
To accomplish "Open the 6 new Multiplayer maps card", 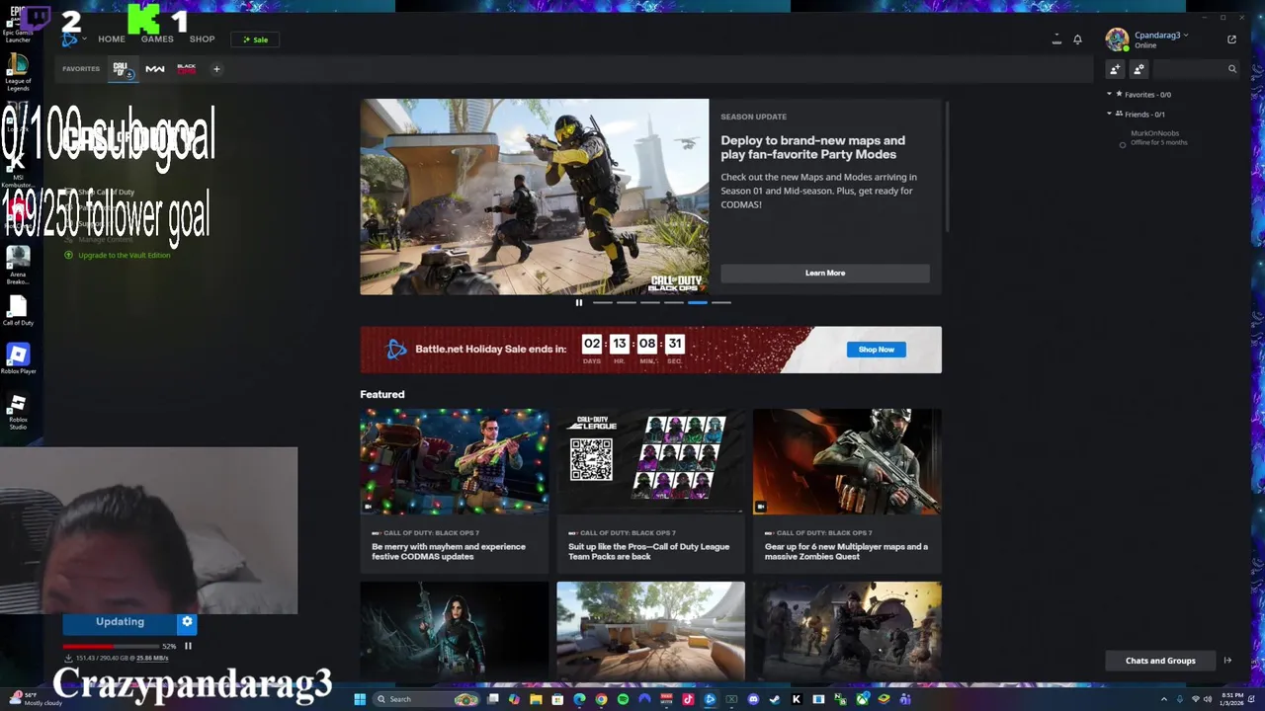I will pyautogui.click(x=847, y=491).
